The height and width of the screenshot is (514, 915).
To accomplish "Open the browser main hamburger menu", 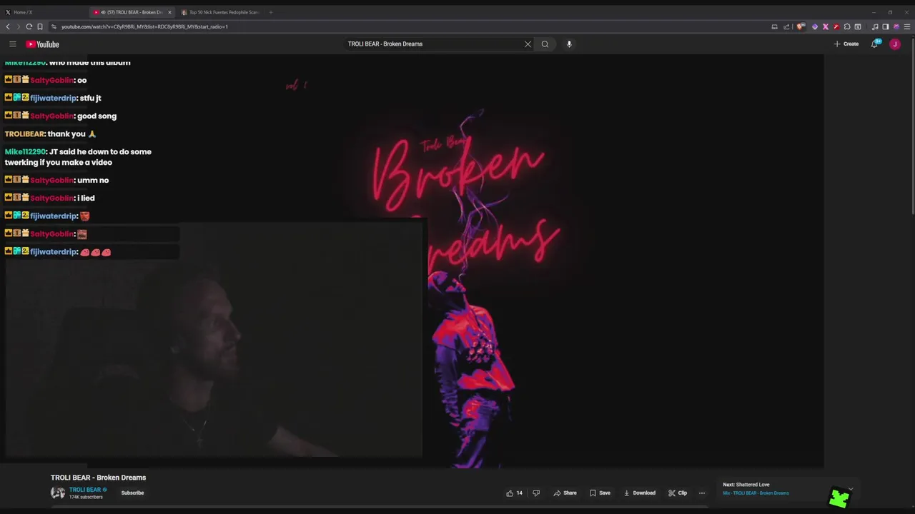I will [907, 26].
